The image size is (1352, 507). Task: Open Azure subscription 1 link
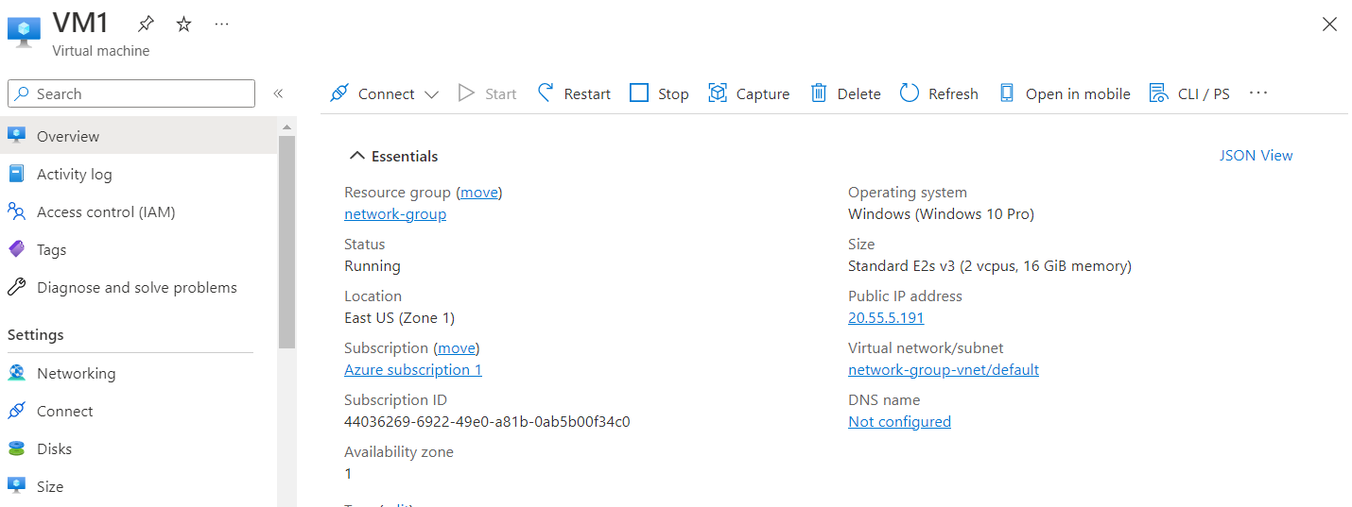[413, 369]
